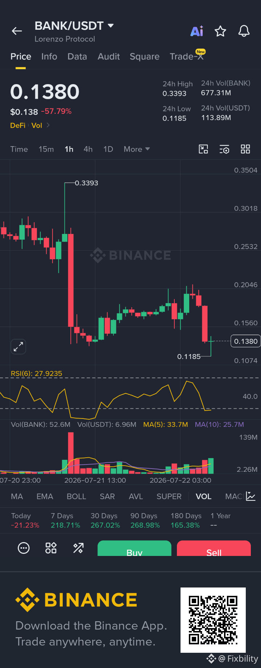Toggle the AVL indicator
The image size is (261, 668).
[x=136, y=496]
